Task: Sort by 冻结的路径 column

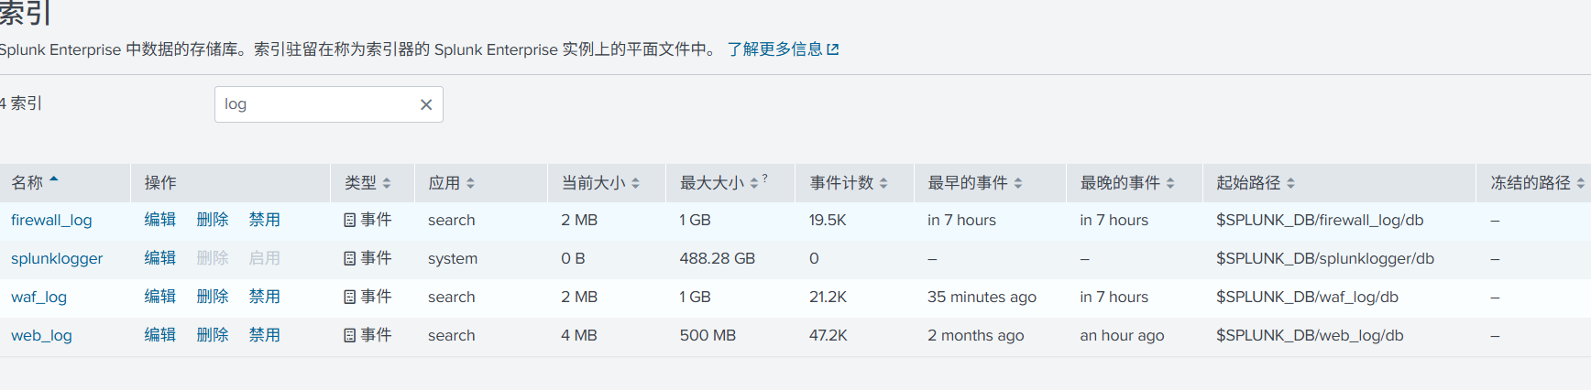Action: coord(1537,183)
